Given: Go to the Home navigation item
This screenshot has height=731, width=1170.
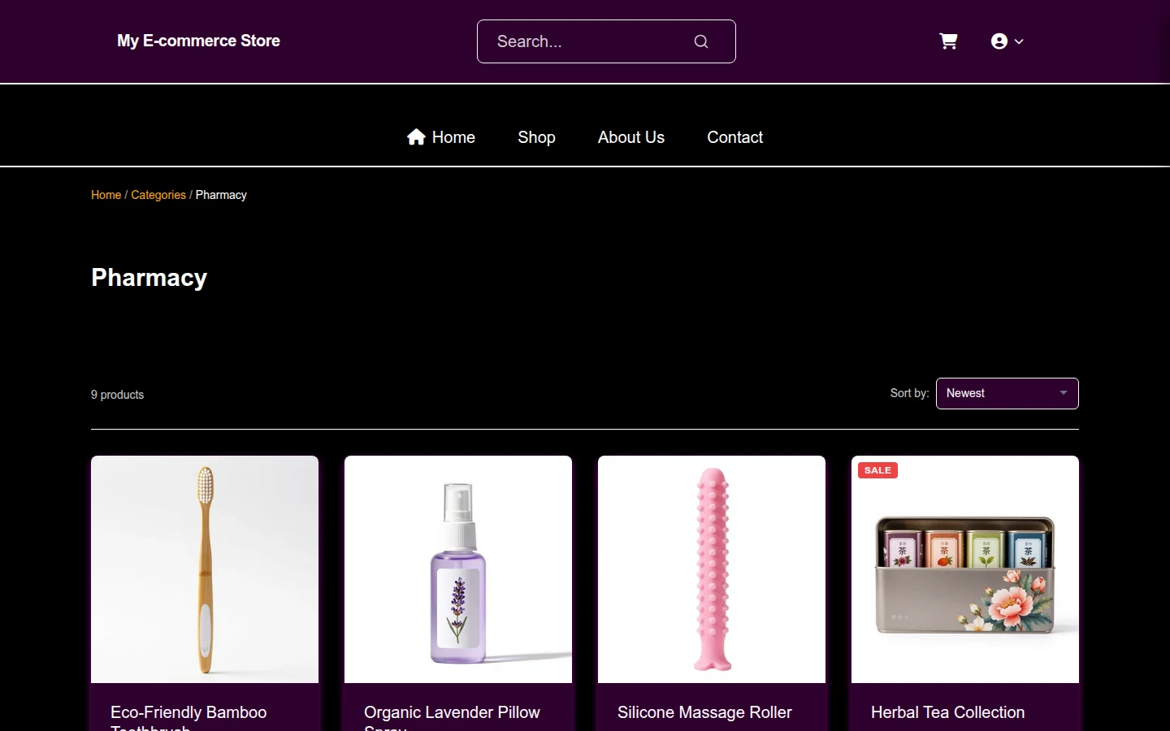Looking at the screenshot, I should [441, 137].
